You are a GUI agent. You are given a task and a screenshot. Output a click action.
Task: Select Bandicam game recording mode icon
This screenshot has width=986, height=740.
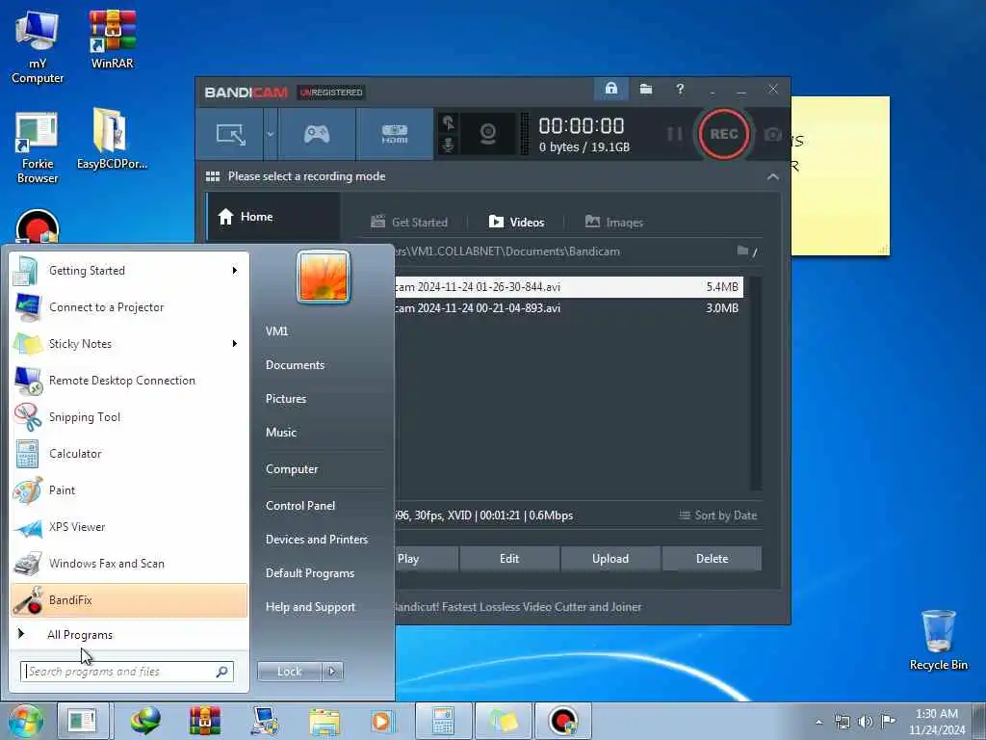point(317,134)
